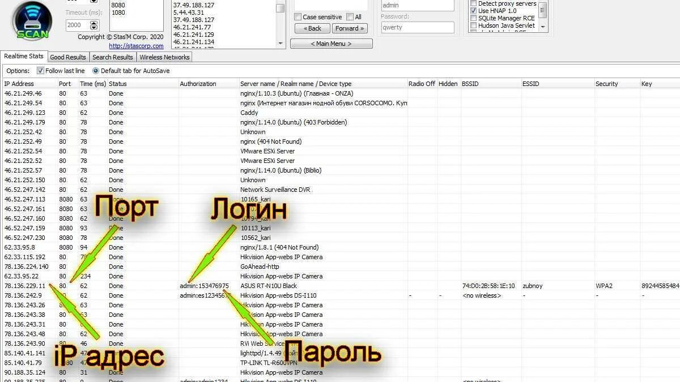The width and height of the screenshot is (680, 382).
Task: Open the < Main Menu > button
Action: point(331,44)
